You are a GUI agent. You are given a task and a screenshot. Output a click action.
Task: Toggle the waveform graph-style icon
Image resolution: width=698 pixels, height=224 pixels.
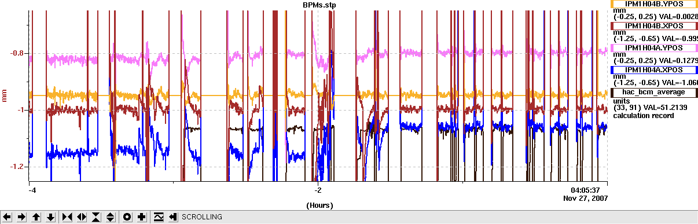[159, 217]
